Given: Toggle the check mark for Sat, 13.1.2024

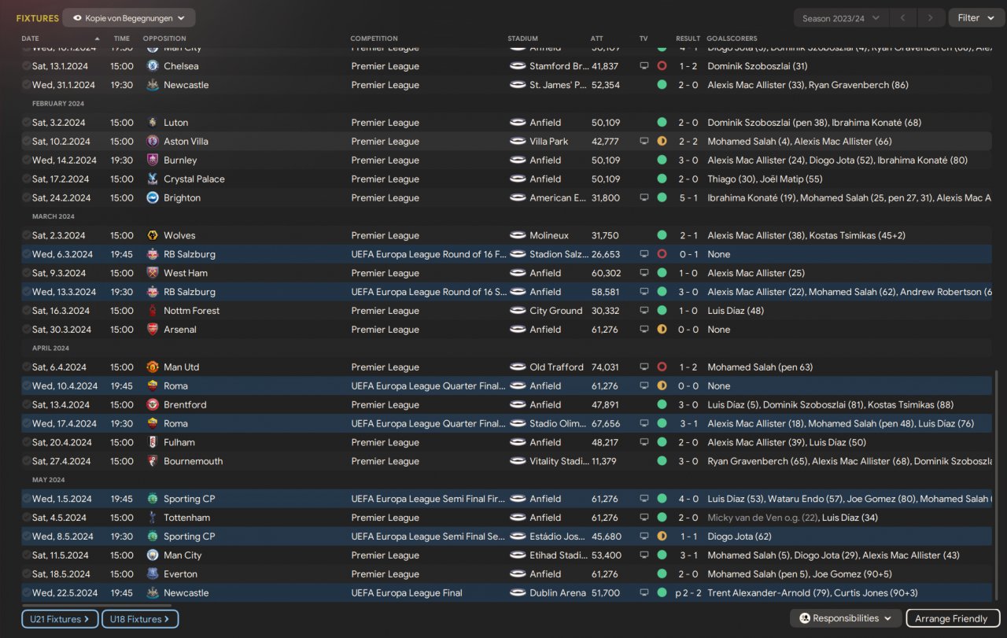Looking at the screenshot, I should pos(27,66).
